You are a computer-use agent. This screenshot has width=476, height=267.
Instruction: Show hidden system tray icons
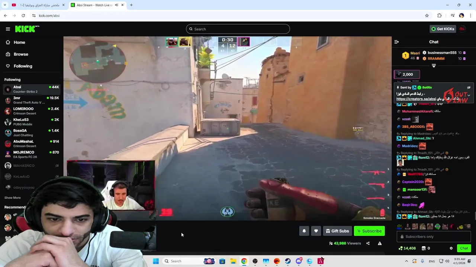tap(406, 261)
